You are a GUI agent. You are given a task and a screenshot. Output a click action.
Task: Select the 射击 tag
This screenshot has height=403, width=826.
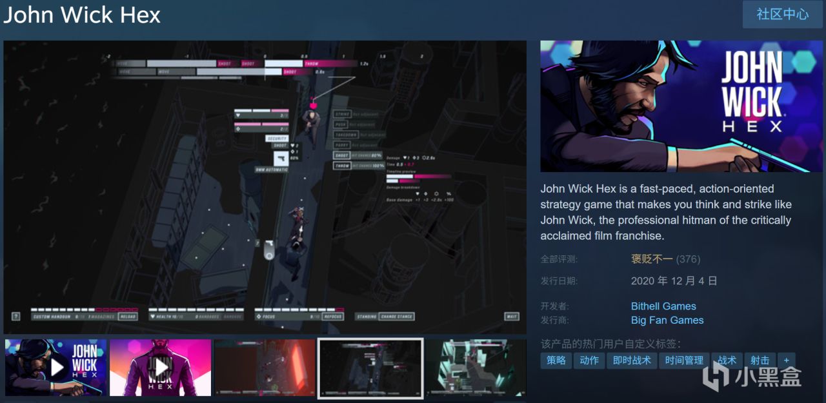(x=760, y=360)
